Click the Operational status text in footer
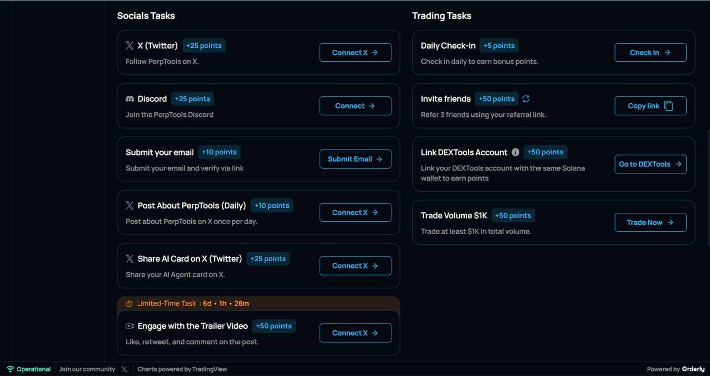 pos(34,369)
